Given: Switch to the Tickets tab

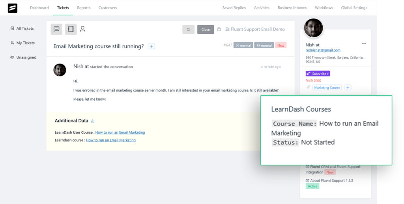Looking at the screenshot, I should (x=63, y=8).
